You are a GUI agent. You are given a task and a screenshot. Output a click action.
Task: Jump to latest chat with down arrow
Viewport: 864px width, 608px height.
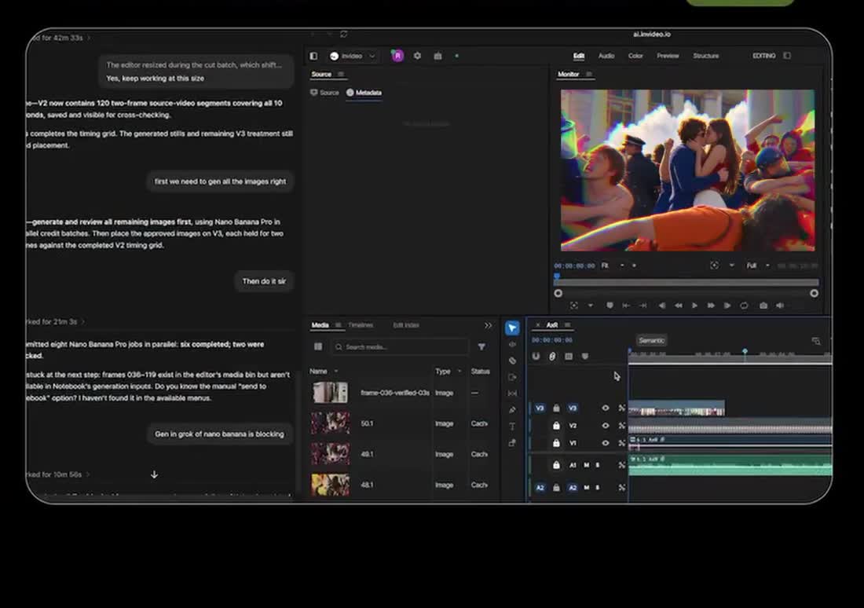pyautogui.click(x=154, y=474)
